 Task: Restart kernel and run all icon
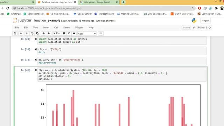[x=74, y=34]
